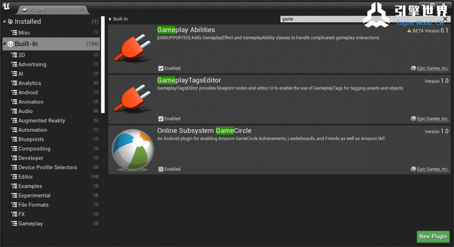Viewport: 454px width, 247px height.
Task: Collapse the Built-In category arrow
Action: click(5, 44)
